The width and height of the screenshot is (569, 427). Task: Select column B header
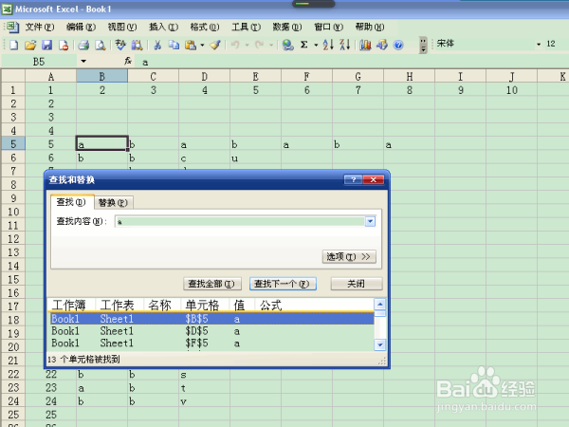(102, 76)
